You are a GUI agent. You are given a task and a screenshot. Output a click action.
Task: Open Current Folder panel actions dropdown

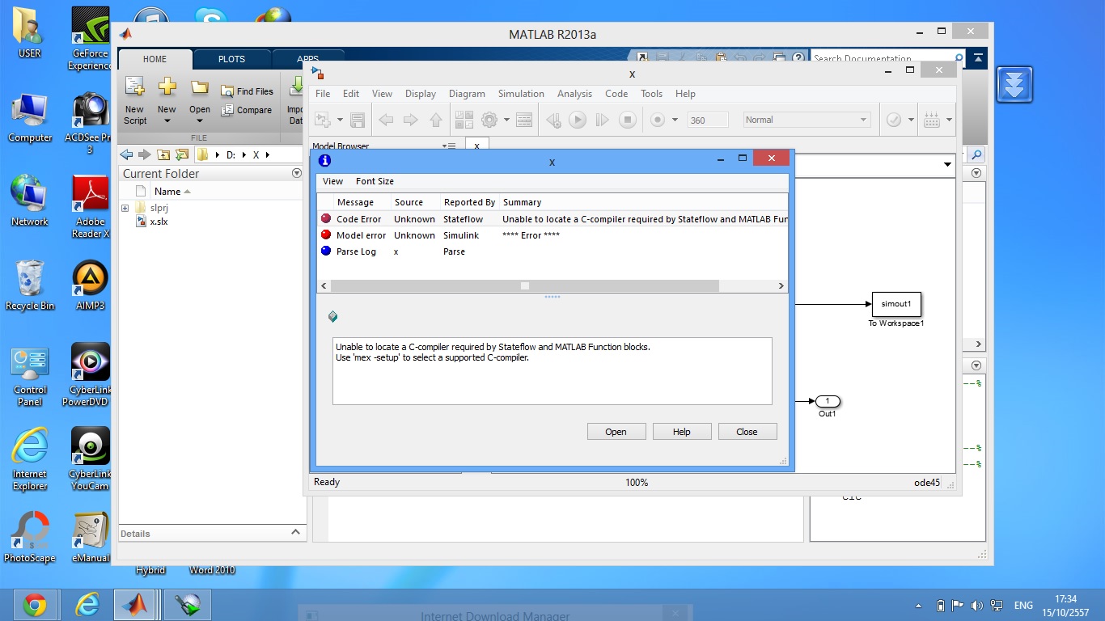pos(297,173)
